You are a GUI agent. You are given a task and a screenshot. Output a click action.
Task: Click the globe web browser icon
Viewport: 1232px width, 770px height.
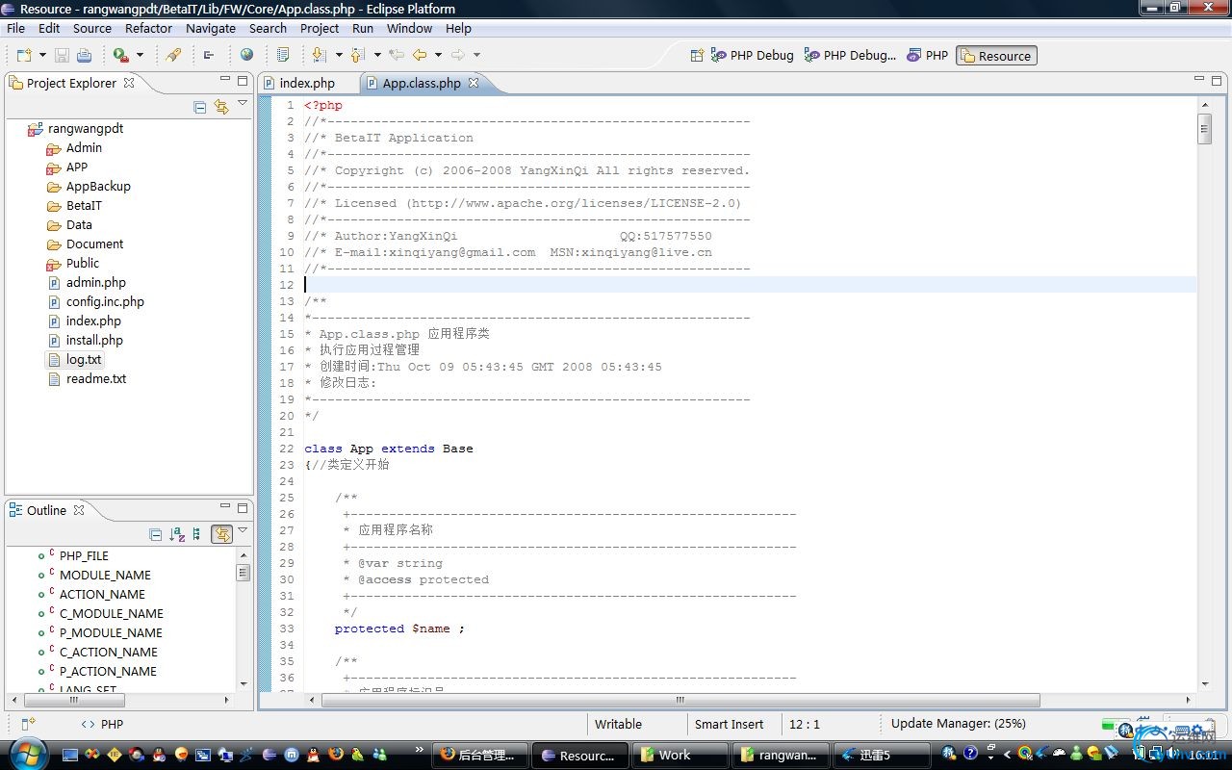pos(246,55)
